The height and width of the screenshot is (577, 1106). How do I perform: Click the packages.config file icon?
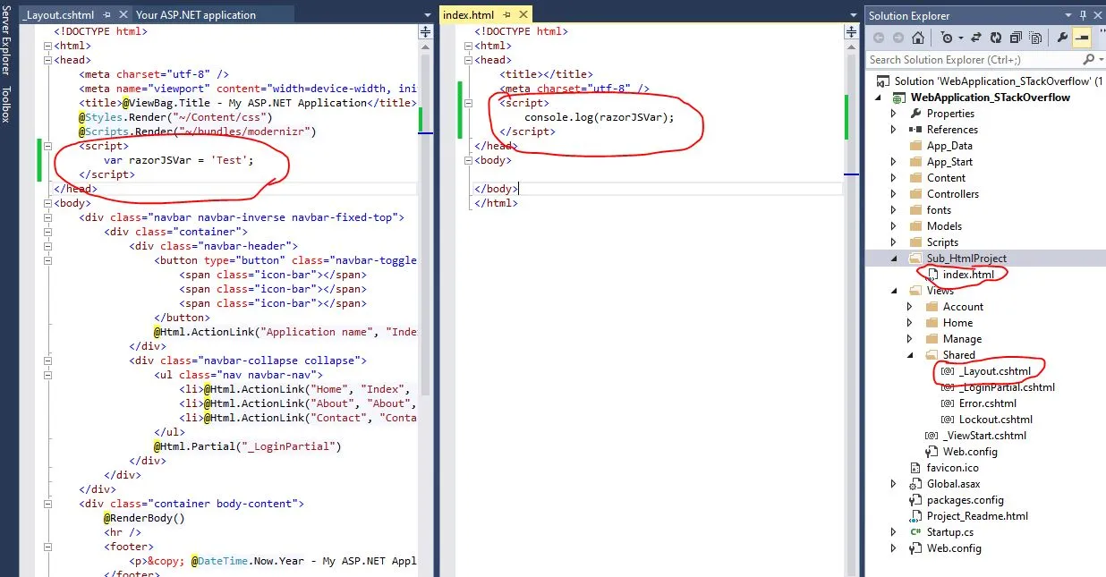[915, 500]
